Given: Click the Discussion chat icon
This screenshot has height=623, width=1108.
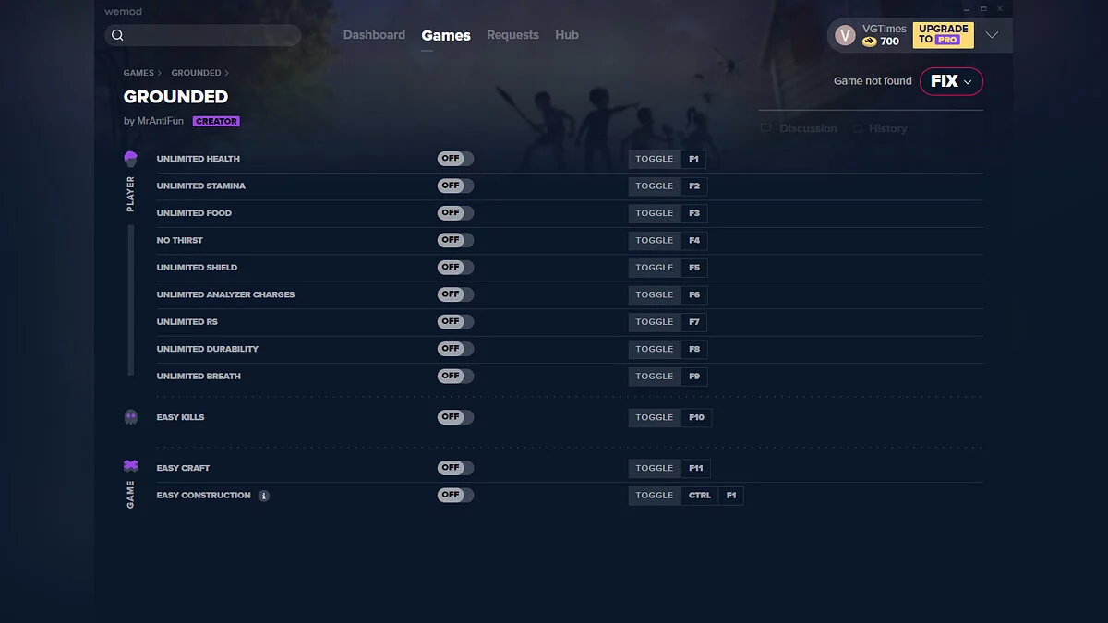Looking at the screenshot, I should pyautogui.click(x=766, y=128).
